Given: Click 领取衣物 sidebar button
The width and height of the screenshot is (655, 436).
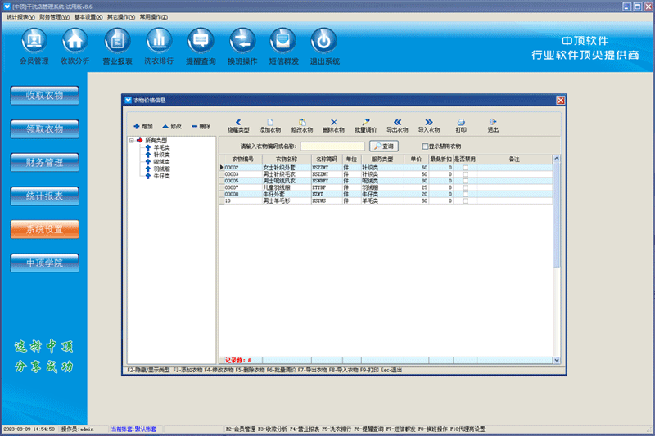Looking at the screenshot, I should click(x=45, y=129).
